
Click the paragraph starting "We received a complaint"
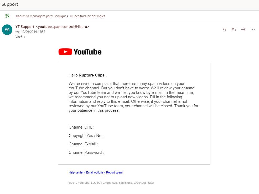133,97
